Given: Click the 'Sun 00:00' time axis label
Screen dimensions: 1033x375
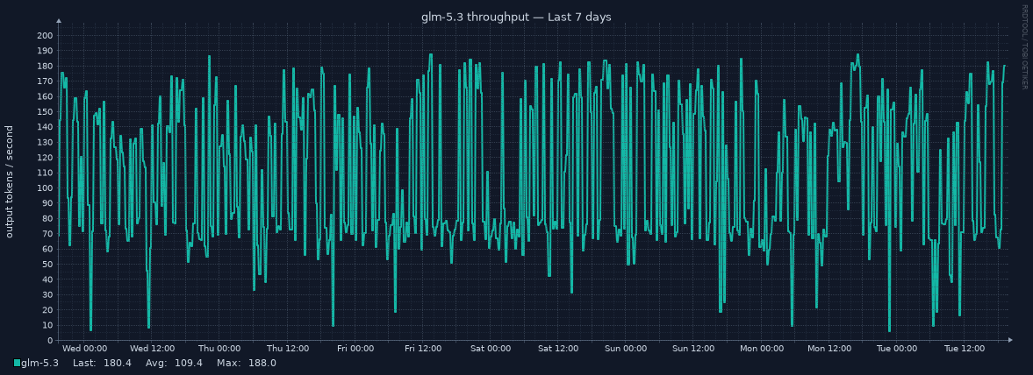Looking at the screenshot, I should click(626, 349).
